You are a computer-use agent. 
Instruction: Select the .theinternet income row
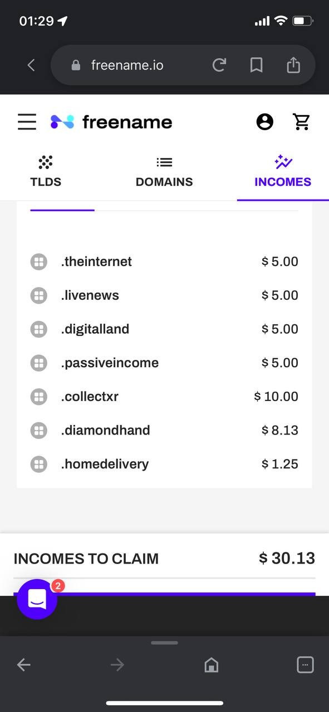click(x=164, y=261)
